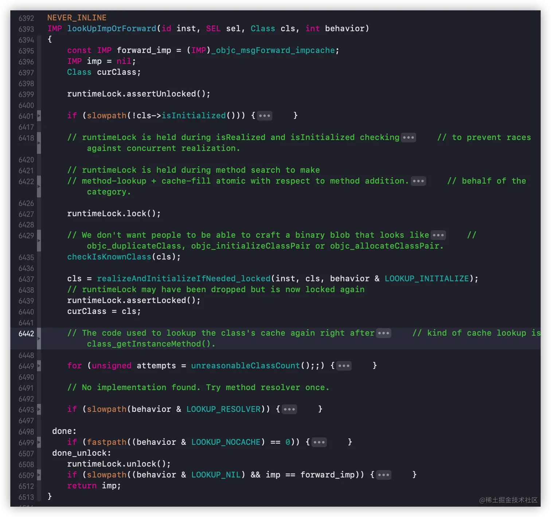Unfold gutter arrow at line 6499
The image size is (551, 517).
pos(39,442)
